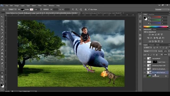Open the Image menu
Screen dimensions: 170x96
[16, 6]
